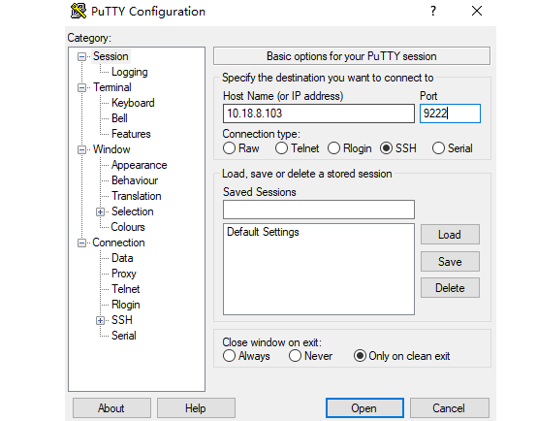Image resolution: width=537 pixels, height=421 pixels.
Task: Open the Features category
Action: [131, 134]
